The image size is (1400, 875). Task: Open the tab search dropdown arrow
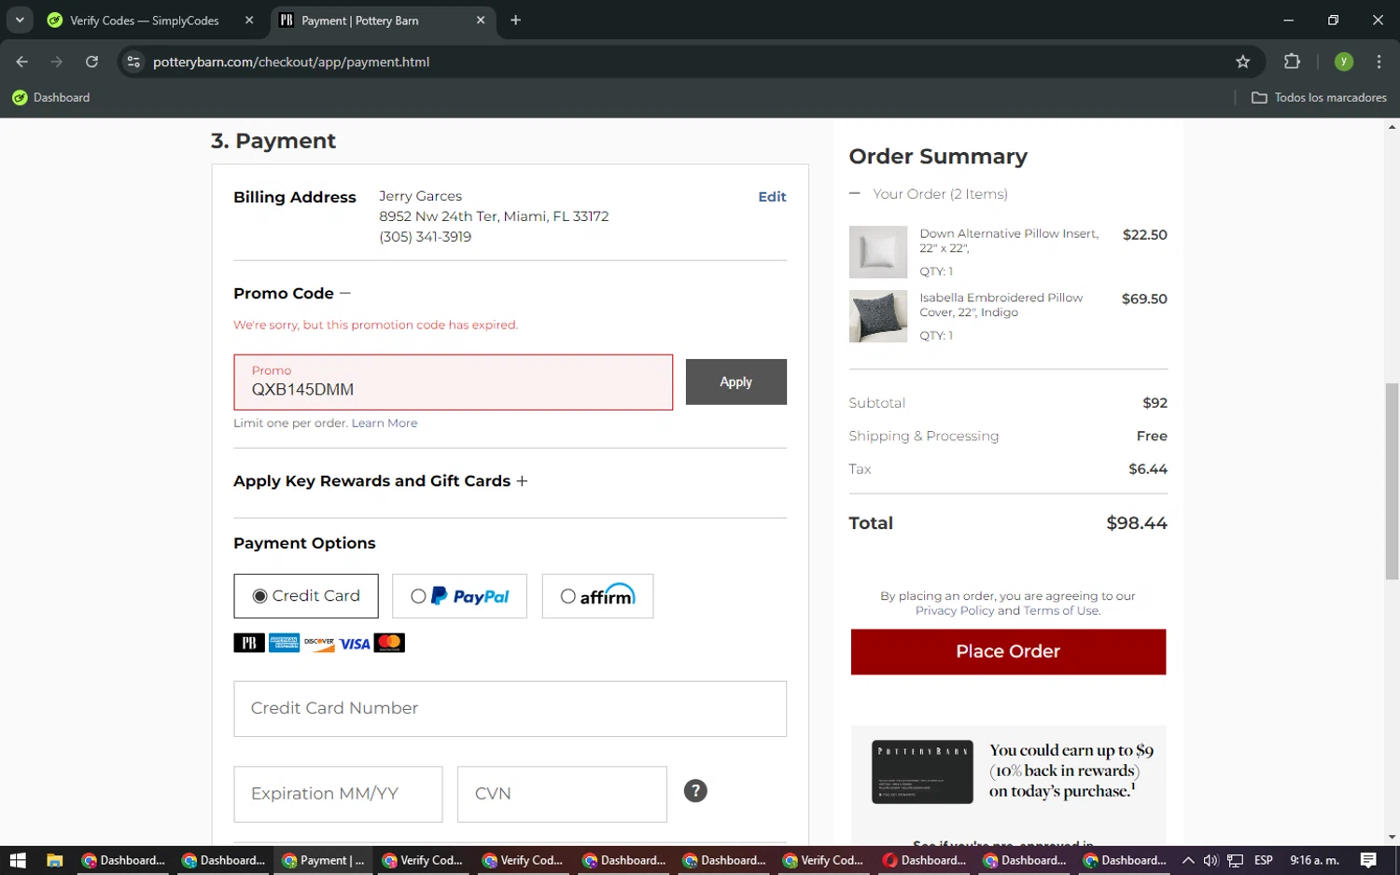[x=20, y=20]
